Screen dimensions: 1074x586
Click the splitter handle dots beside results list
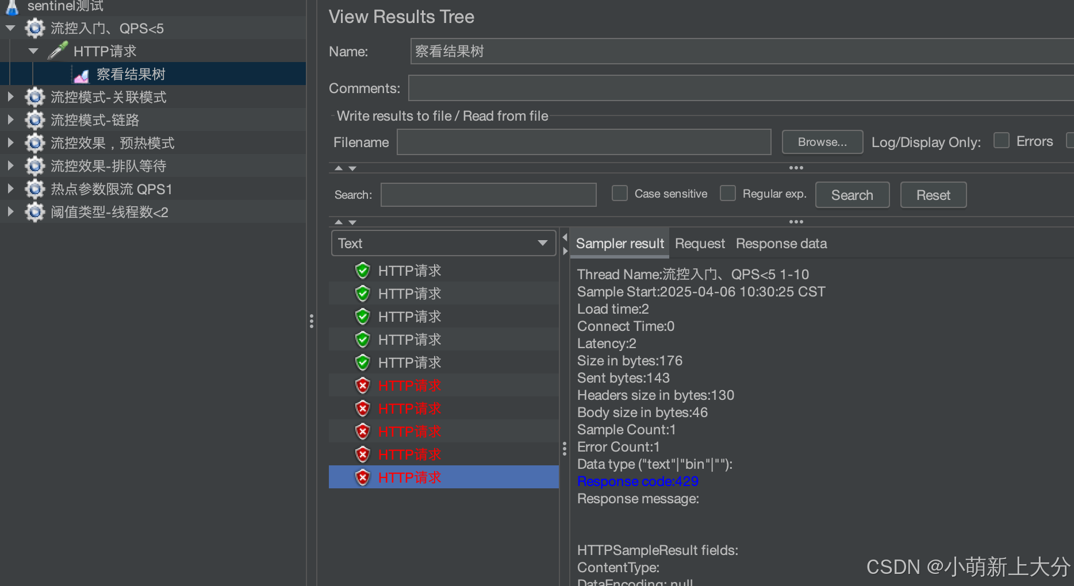point(565,448)
